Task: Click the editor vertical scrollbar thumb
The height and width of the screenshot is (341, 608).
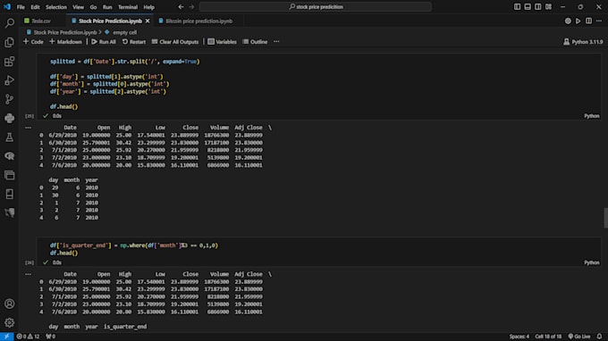Action: point(605,218)
